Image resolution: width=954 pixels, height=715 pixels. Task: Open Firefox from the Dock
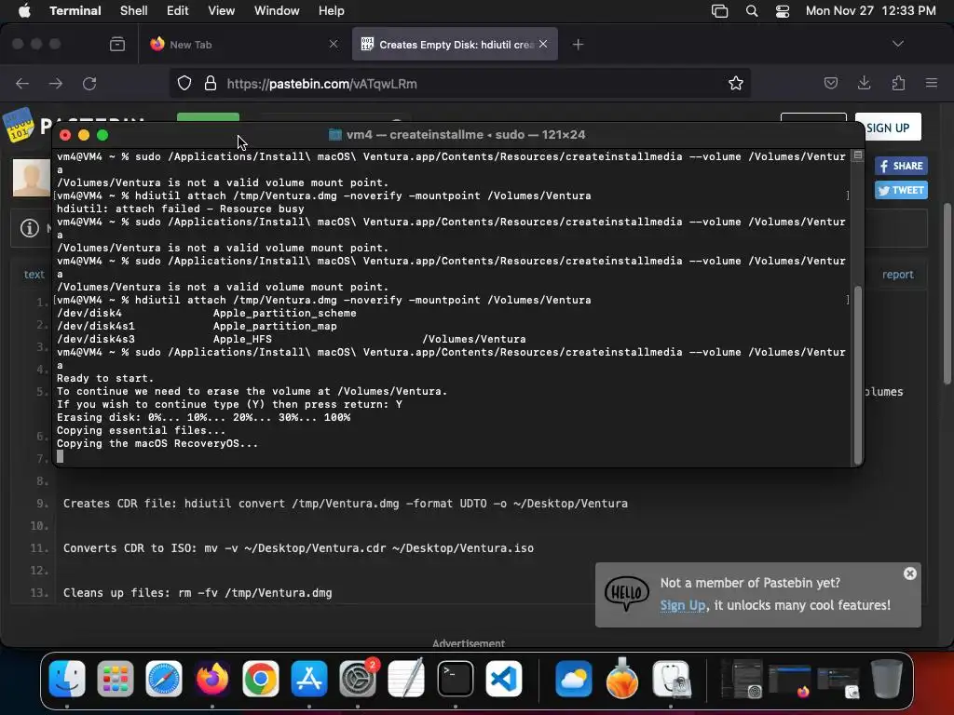tap(211, 678)
